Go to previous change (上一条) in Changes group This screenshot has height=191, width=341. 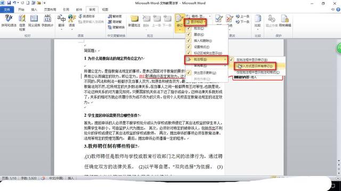[242, 16]
